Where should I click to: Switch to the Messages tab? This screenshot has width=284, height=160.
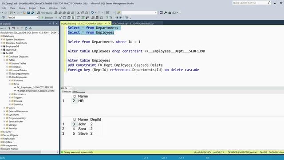coord(79,92)
